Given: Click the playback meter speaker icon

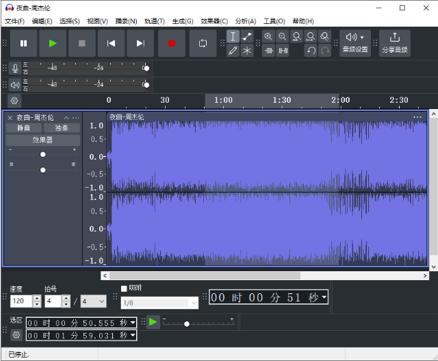Looking at the screenshot, I should coord(15,85).
